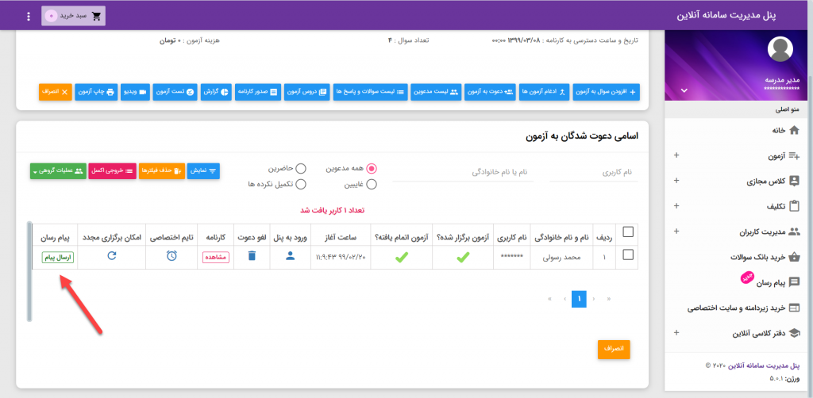Select the 'غایبین' (absentees) radio button
The width and height of the screenshot is (813, 398).
click(x=371, y=184)
